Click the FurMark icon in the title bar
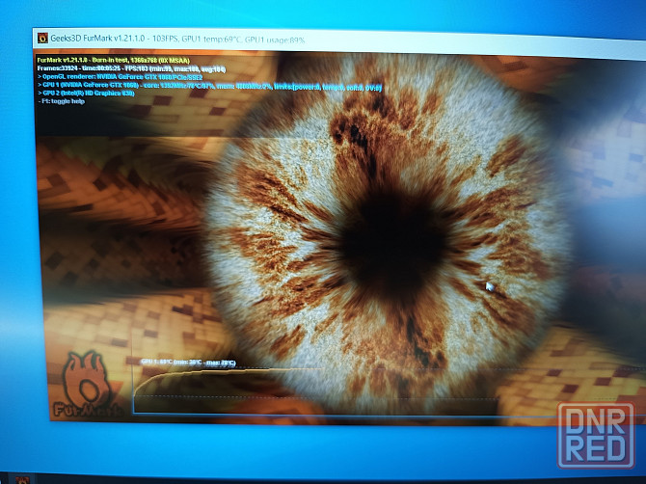The width and height of the screenshot is (646, 484). 41,39
